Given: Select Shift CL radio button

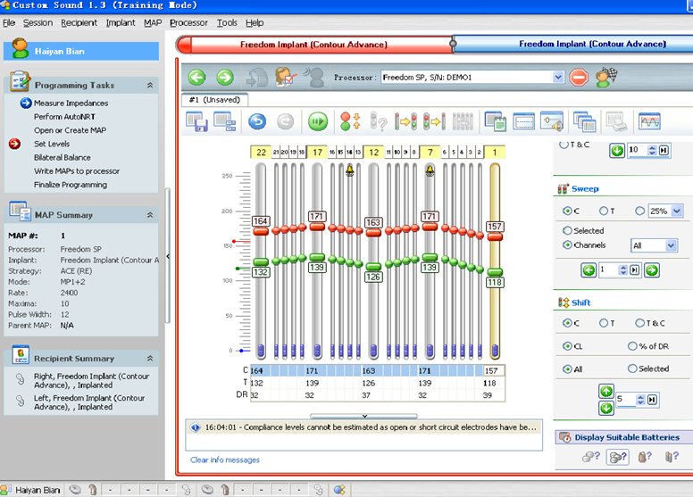Looking at the screenshot, I should pos(567,346).
